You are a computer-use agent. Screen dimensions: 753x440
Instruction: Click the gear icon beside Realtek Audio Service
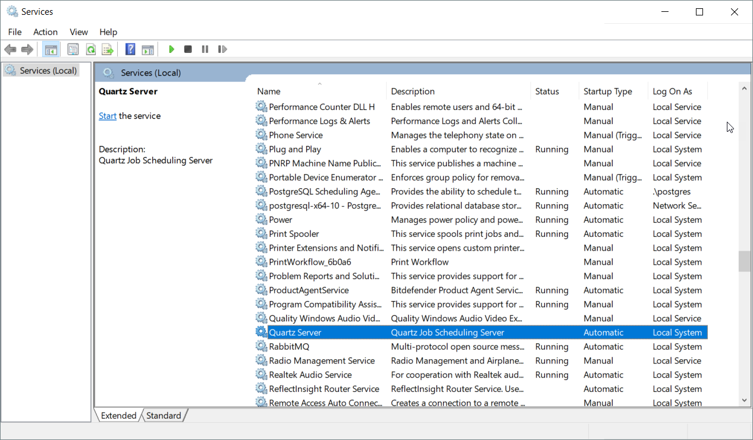coord(261,375)
